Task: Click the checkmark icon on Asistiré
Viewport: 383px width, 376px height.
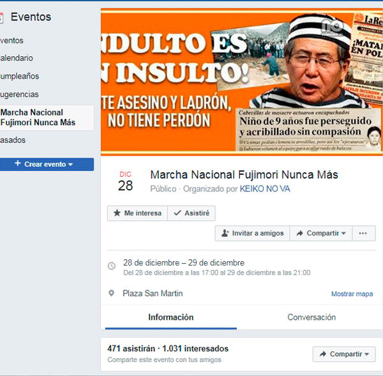Action: point(177,213)
